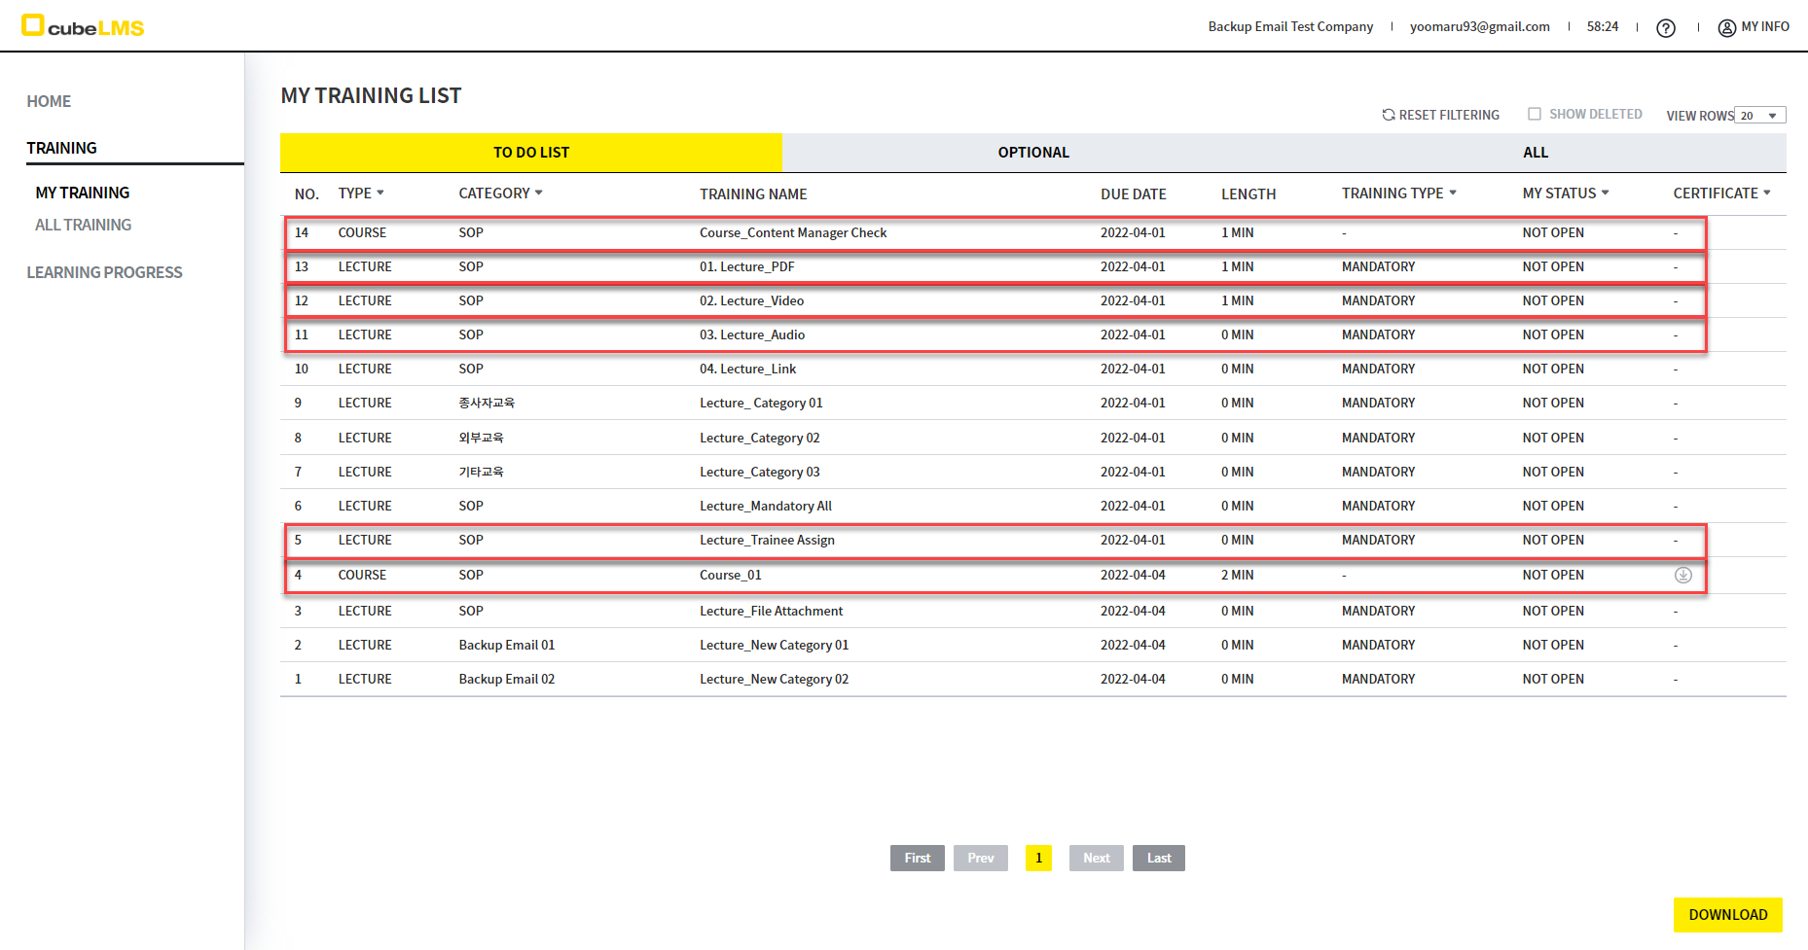The image size is (1808, 950).
Task: Open the View Rows dropdown
Action: pyautogui.click(x=1759, y=116)
